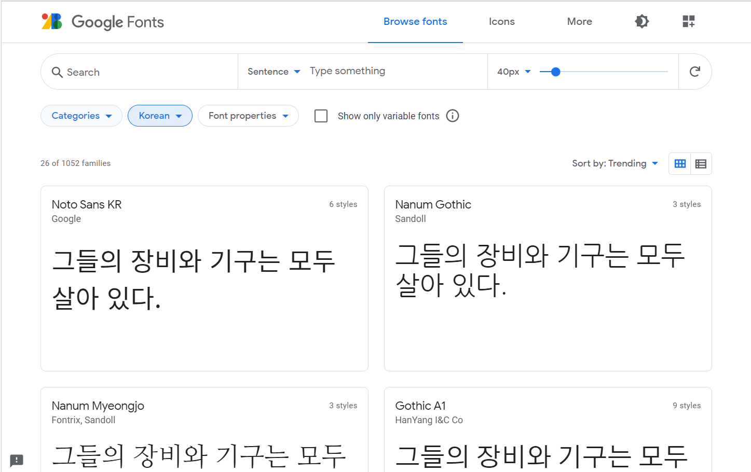Open the Korean language dropdown
The height and width of the screenshot is (472, 751).
click(160, 116)
